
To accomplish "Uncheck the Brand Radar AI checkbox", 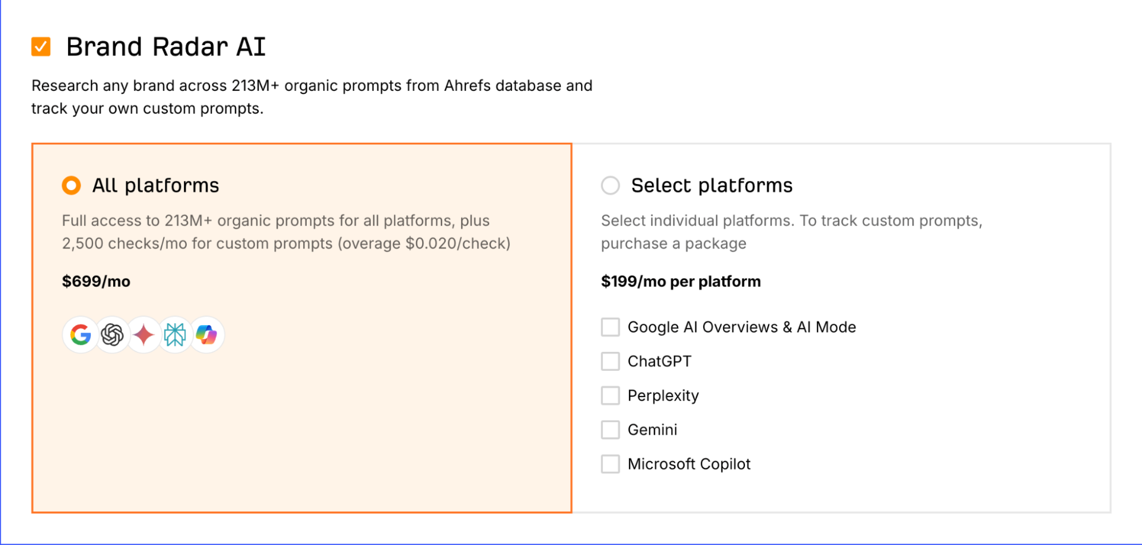I will tap(41, 47).
